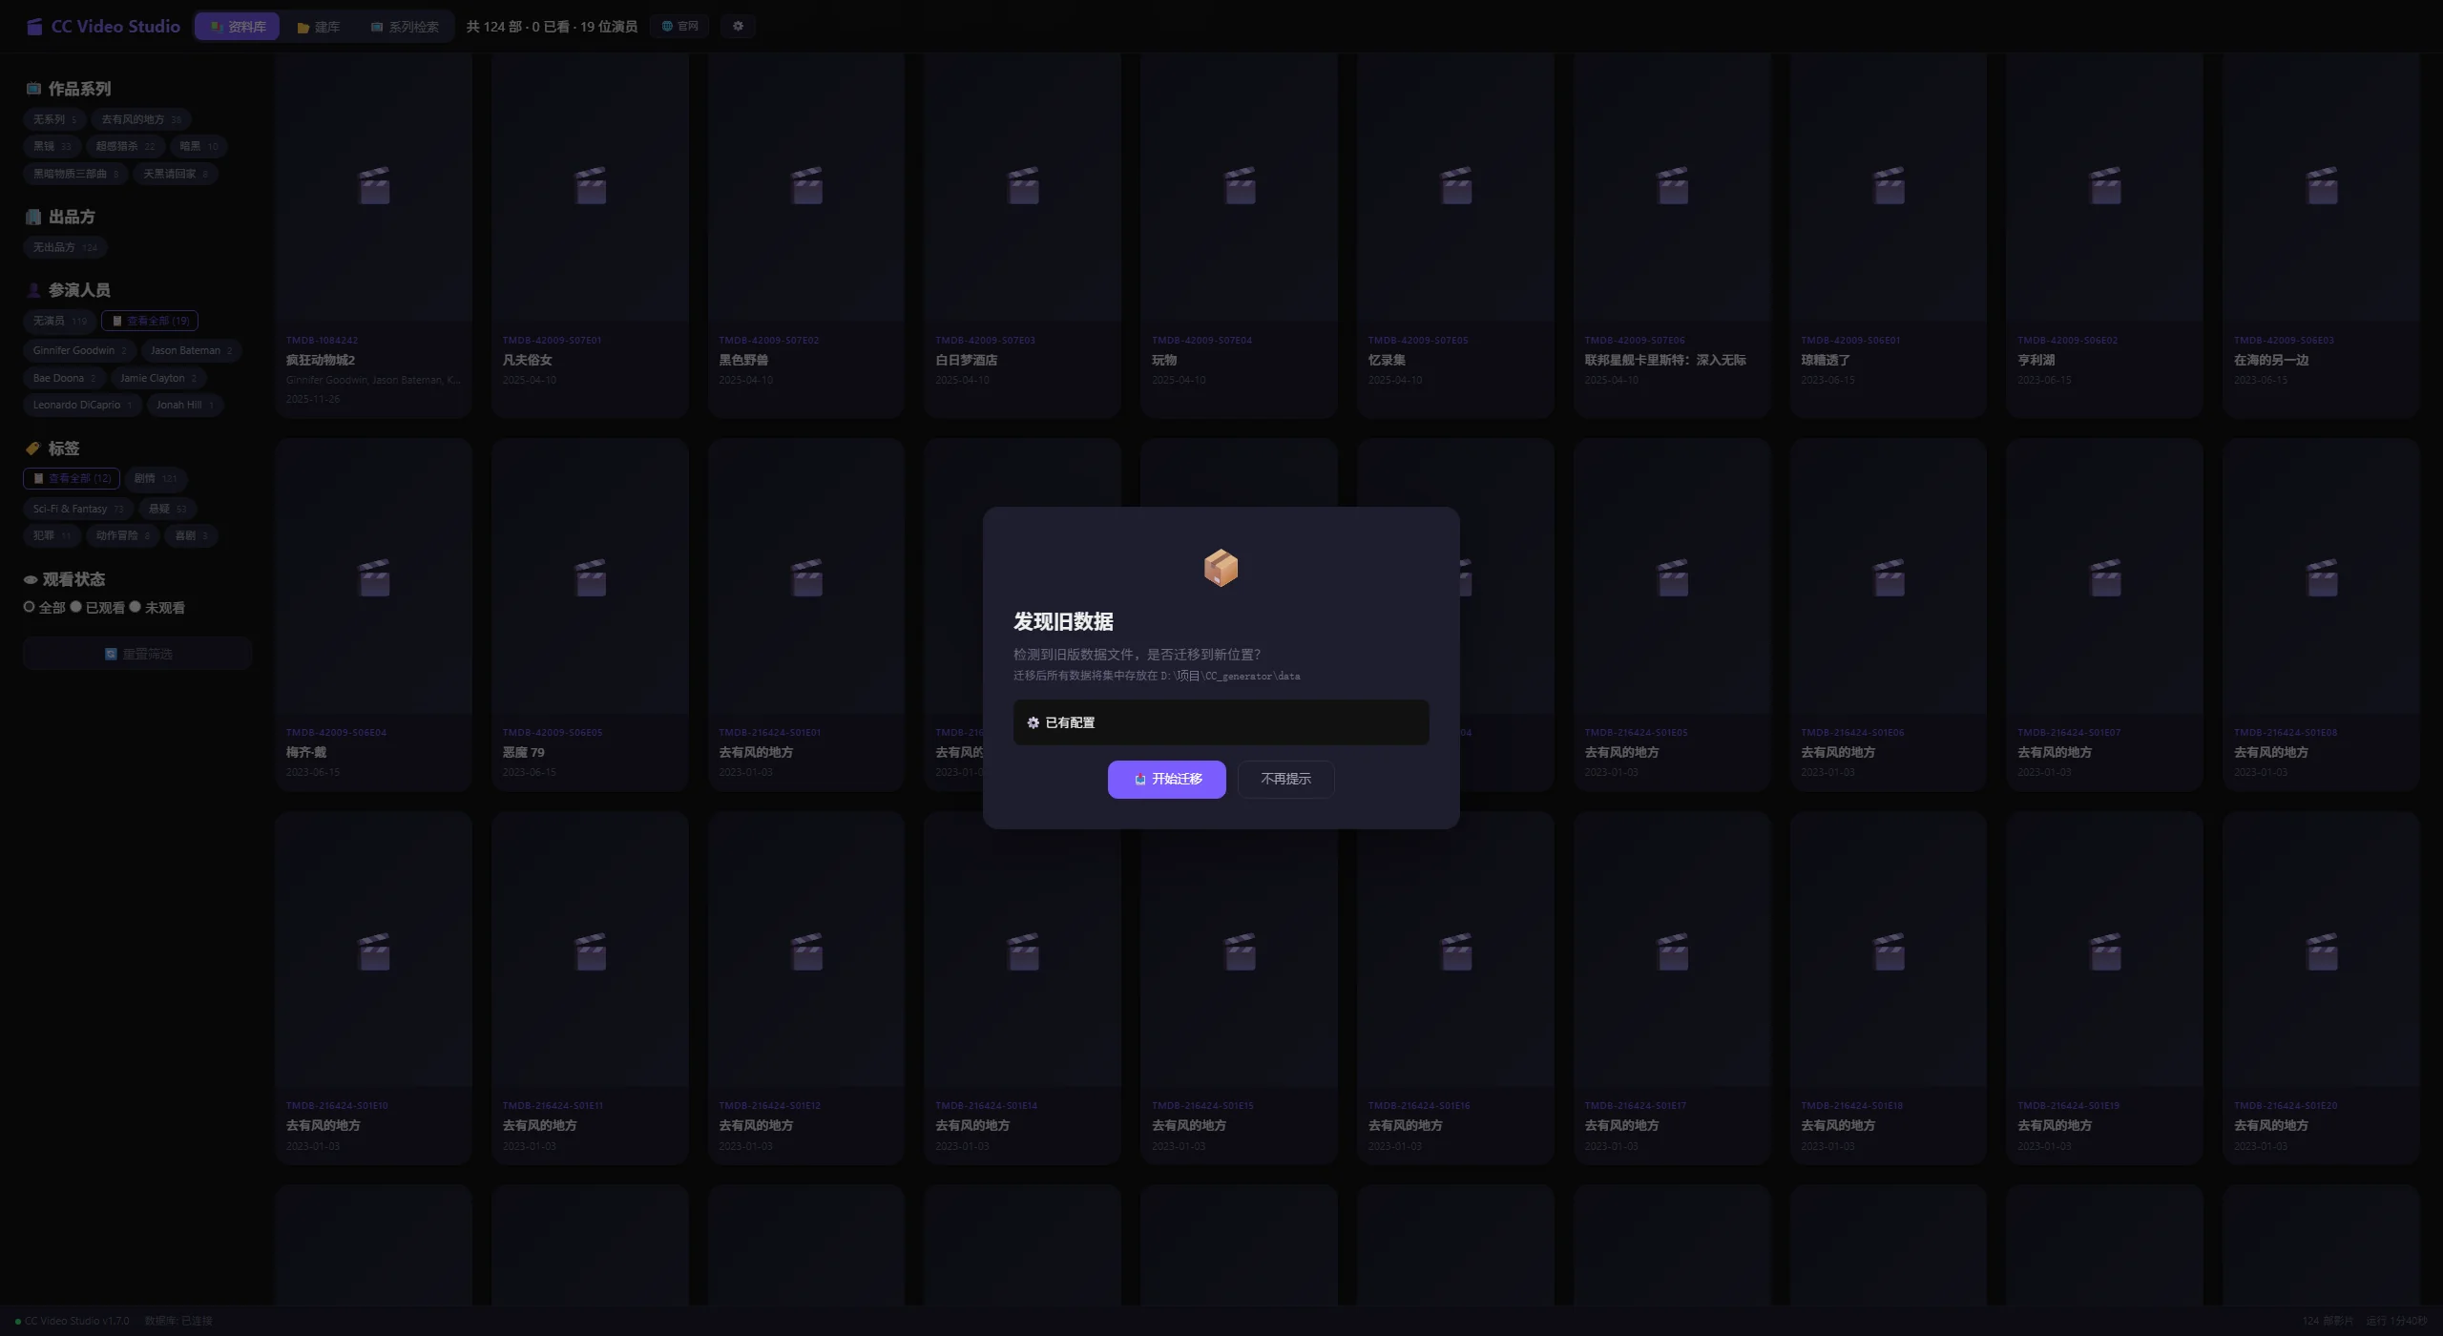Filter by series 黑镜

(52, 146)
